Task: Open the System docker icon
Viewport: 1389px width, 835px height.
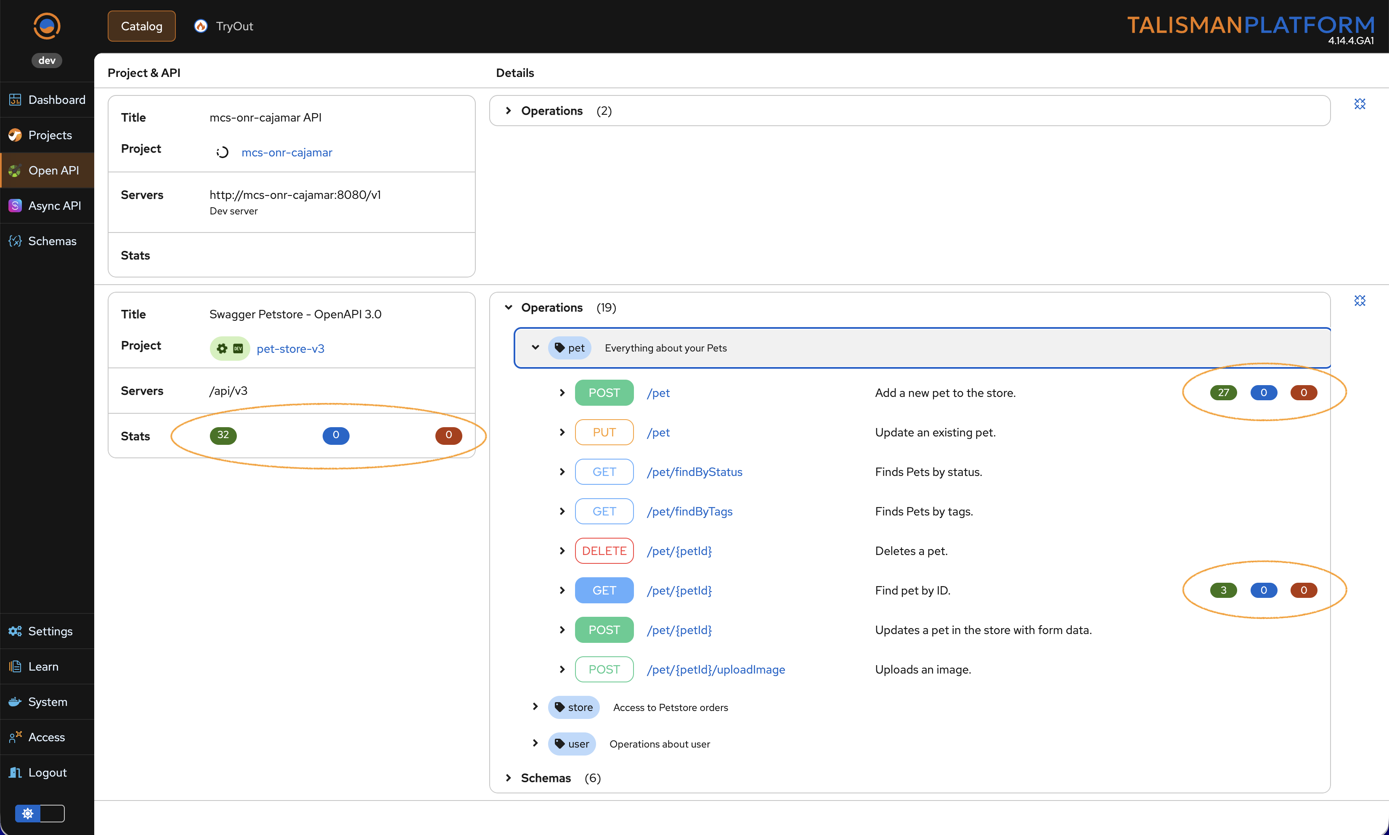Action: point(15,702)
